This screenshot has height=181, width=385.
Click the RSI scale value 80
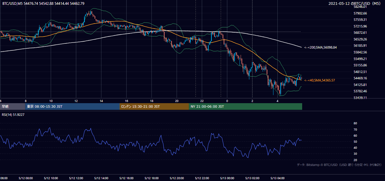click(x=355, y=123)
